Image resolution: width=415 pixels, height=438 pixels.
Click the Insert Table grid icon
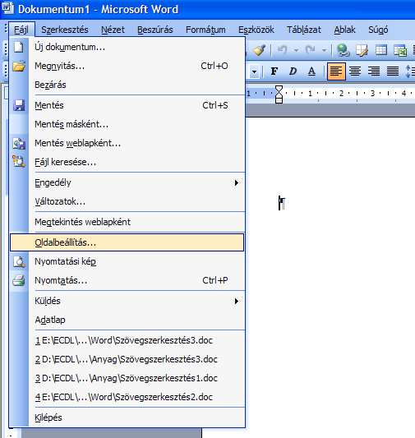(381, 50)
